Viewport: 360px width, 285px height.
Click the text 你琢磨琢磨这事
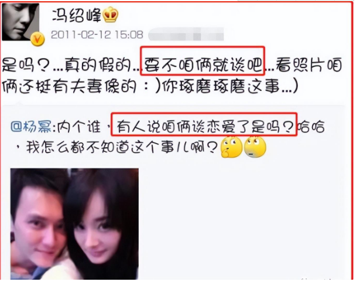(x=220, y=86)
